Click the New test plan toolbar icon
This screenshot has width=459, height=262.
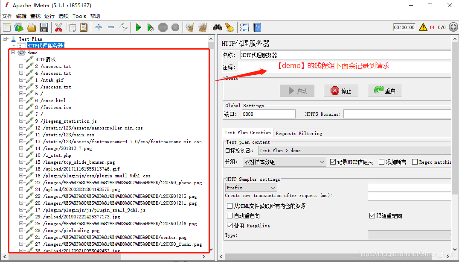click(x=7, y=28)
